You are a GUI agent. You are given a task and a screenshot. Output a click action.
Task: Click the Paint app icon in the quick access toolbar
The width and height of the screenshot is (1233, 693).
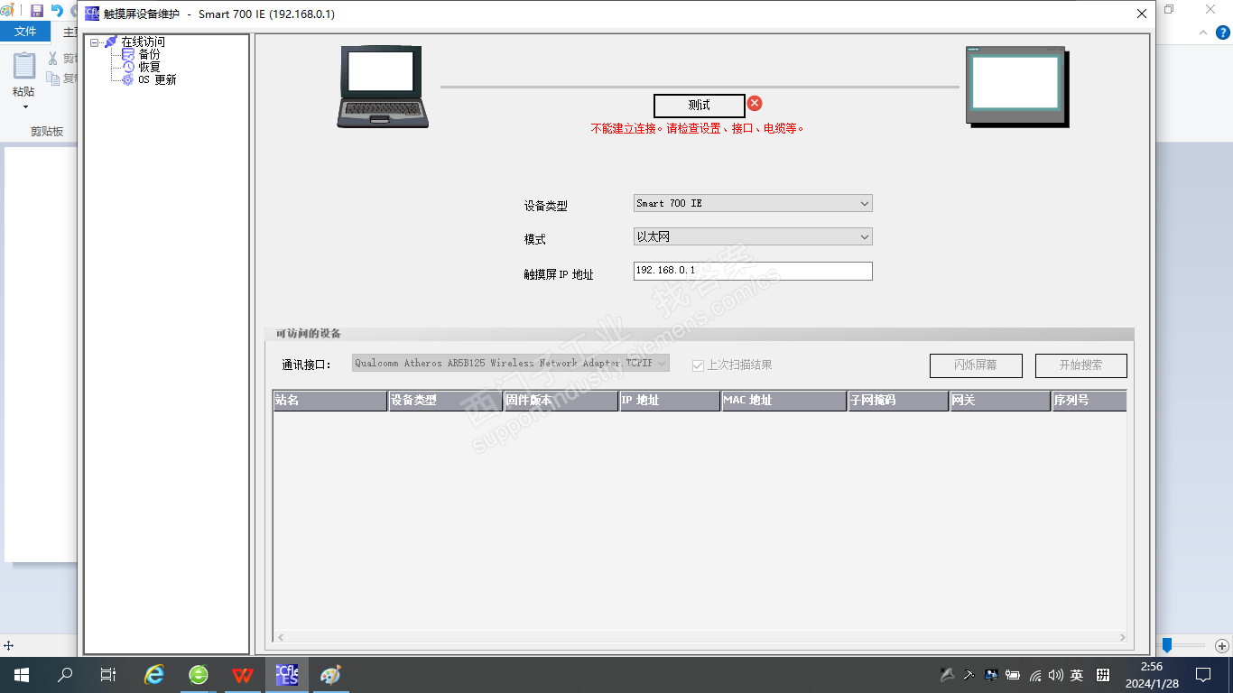pyautogui.click(x=6, y=11)
